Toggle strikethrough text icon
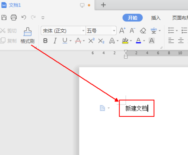Viewport: 188px width, 155px height. [x=78, y=41]
